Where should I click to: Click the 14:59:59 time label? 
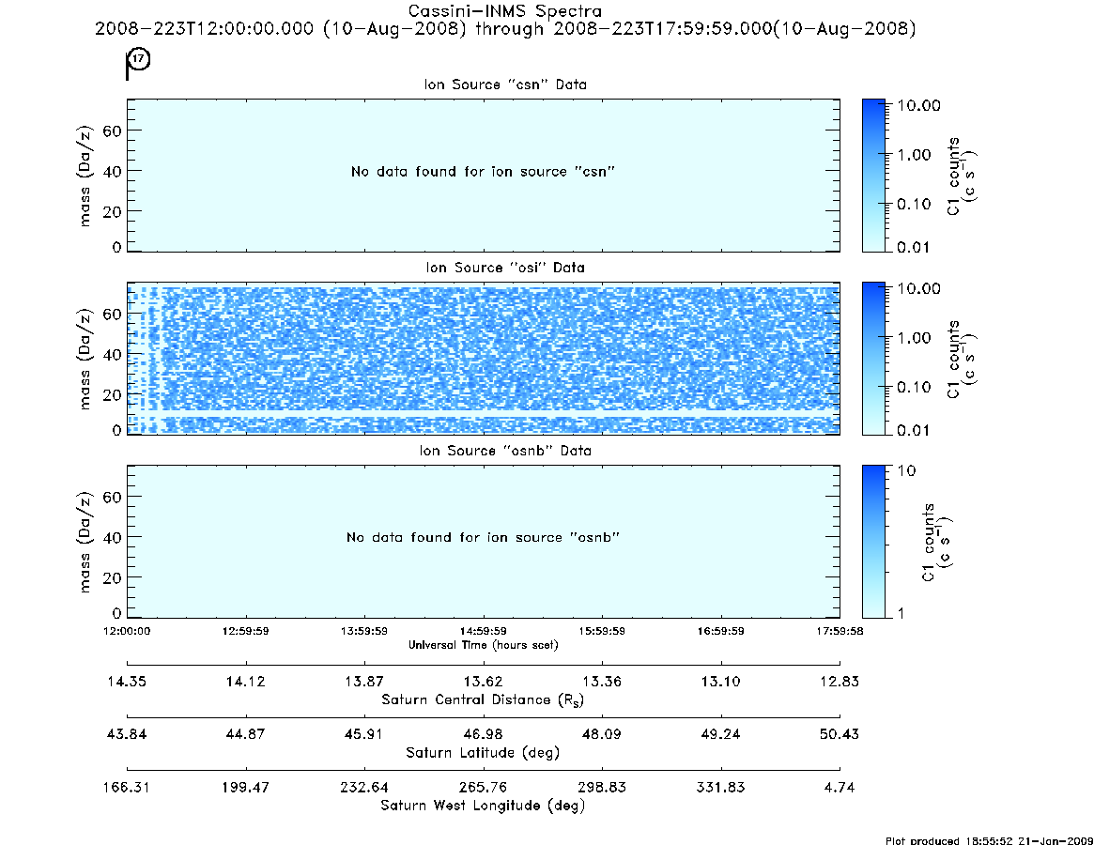pos(483,631)
